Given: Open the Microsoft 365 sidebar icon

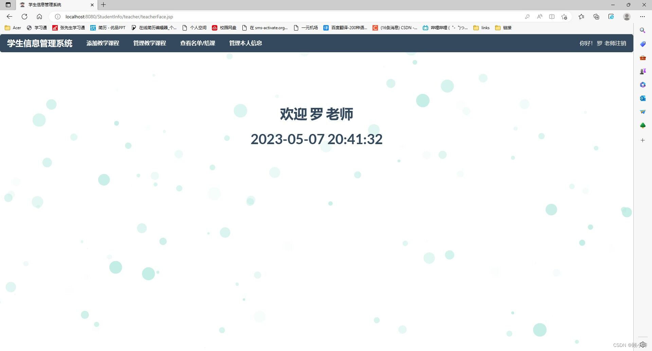Looking at the screenshot, I should (643, 84).
